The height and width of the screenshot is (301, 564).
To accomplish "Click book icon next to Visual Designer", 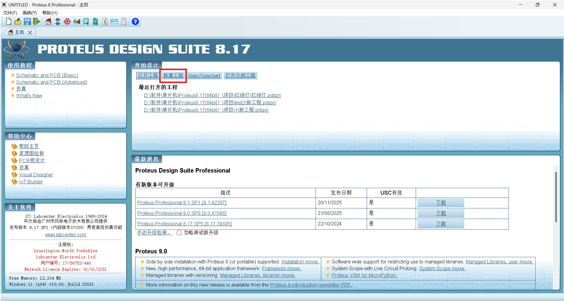I will (x=14, y=175).
